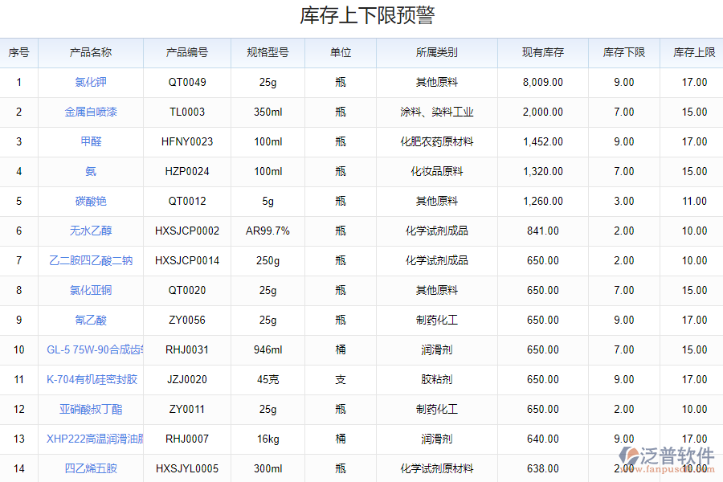Image resolution: width=723 pixels, height=482 pixels.
Task: Click the 现有库存 column header
Action: [x=543, y=52]
